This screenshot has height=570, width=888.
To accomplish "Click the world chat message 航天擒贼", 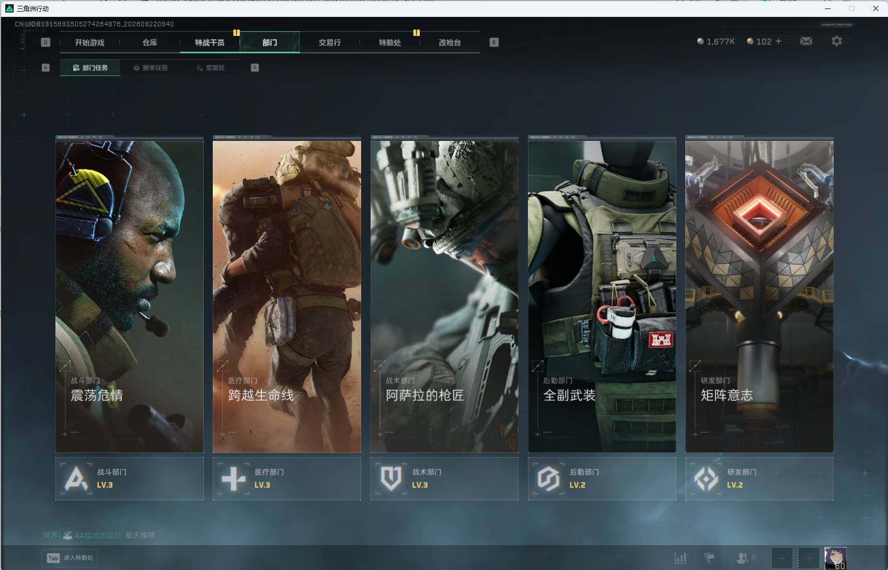I will click(140, 536).
